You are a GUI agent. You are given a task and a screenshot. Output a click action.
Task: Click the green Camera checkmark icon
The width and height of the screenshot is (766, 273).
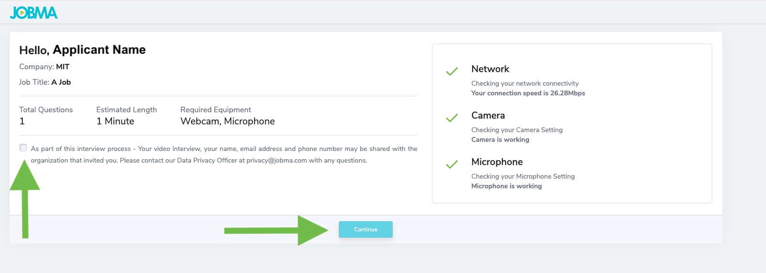tap(452, 118)
